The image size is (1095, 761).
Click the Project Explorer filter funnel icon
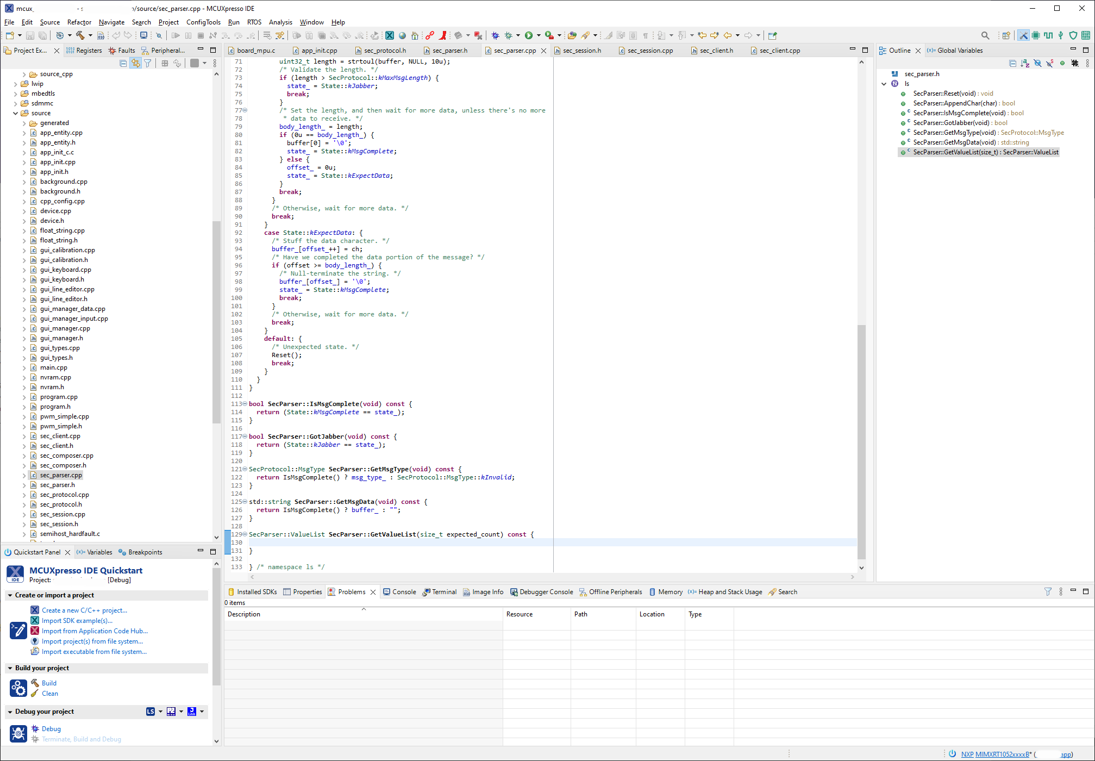pos(148,63)
